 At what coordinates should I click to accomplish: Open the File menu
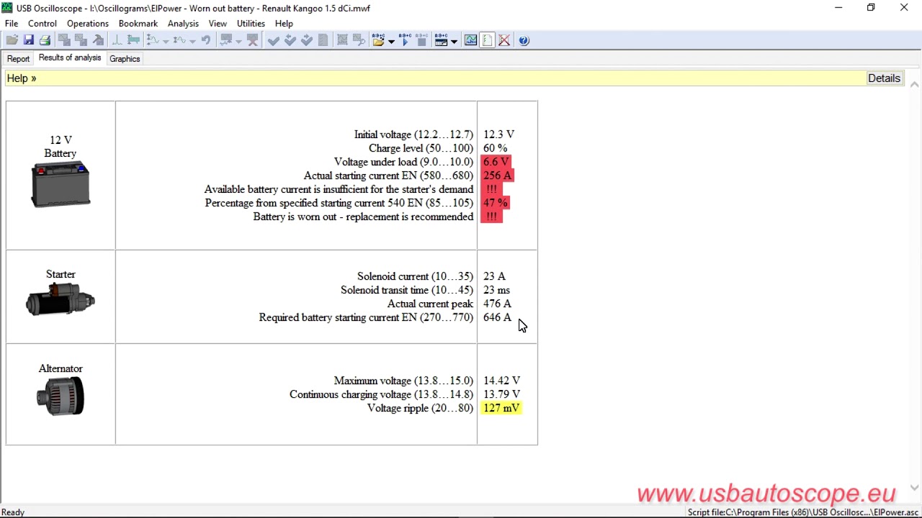click(x=12, y=23)
